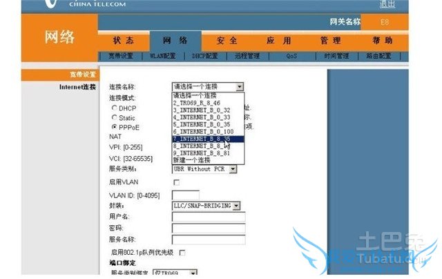Choose 6_INTERNET_B_0_100 from the connection list
Screen dimensions: 442x279
click(x=208, y=132)
